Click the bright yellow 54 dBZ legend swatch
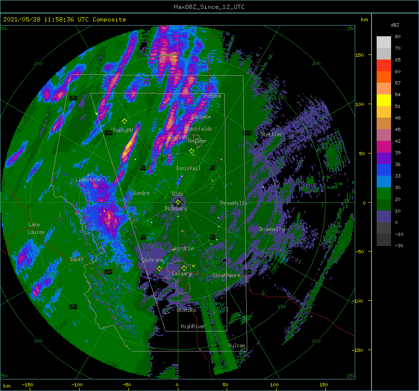Screen dimensions: 419x391 (384, 100)
